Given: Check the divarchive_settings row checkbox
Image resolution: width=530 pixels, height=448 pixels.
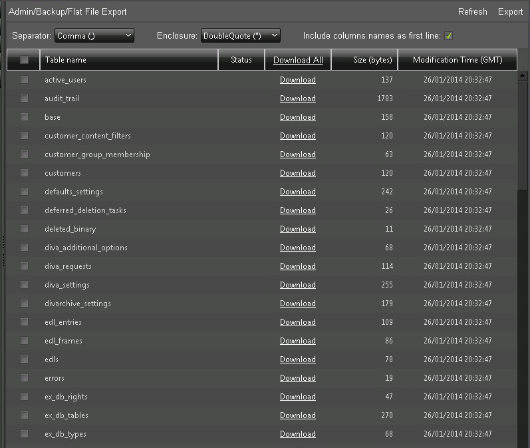Looking at the screenshot, I should point(24,303).
